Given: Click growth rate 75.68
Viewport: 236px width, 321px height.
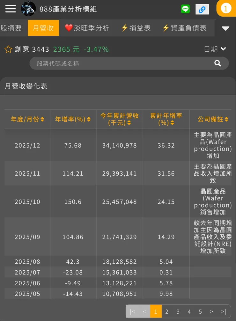Looking at the screenshot, I should point(73,145).
